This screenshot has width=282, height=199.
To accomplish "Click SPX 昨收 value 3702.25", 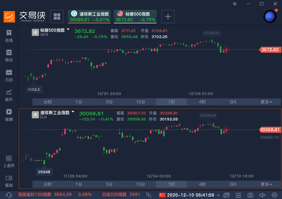I will (x=160, y=37).
